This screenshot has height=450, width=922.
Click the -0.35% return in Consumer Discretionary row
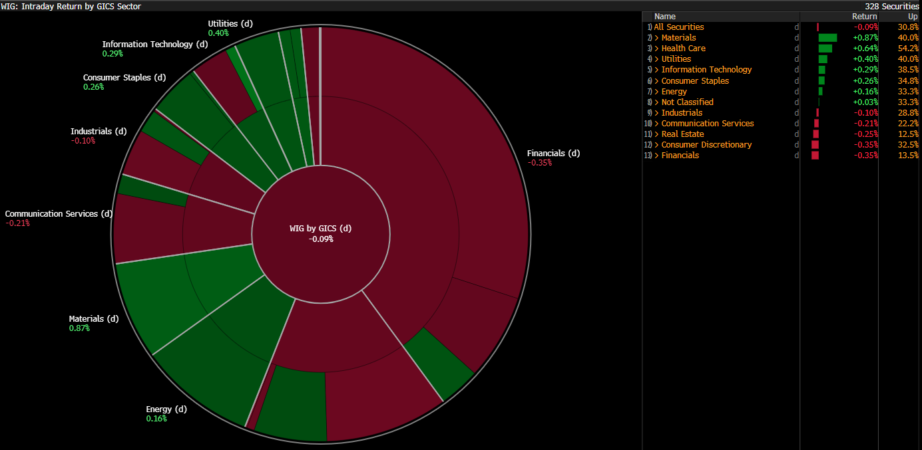[866, 145]
